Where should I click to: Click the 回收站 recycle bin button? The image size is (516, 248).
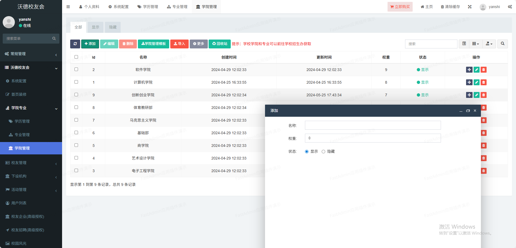[x=219, y=44]
